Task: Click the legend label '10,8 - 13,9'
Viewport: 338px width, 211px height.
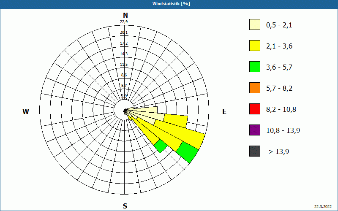Action: point(283,131)
